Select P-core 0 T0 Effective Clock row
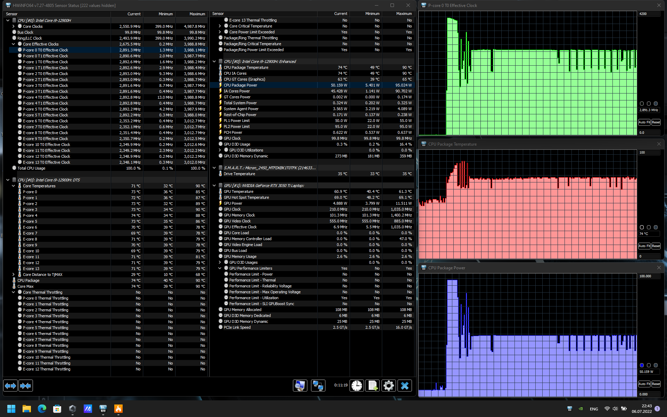 click(x=46, y=50)
